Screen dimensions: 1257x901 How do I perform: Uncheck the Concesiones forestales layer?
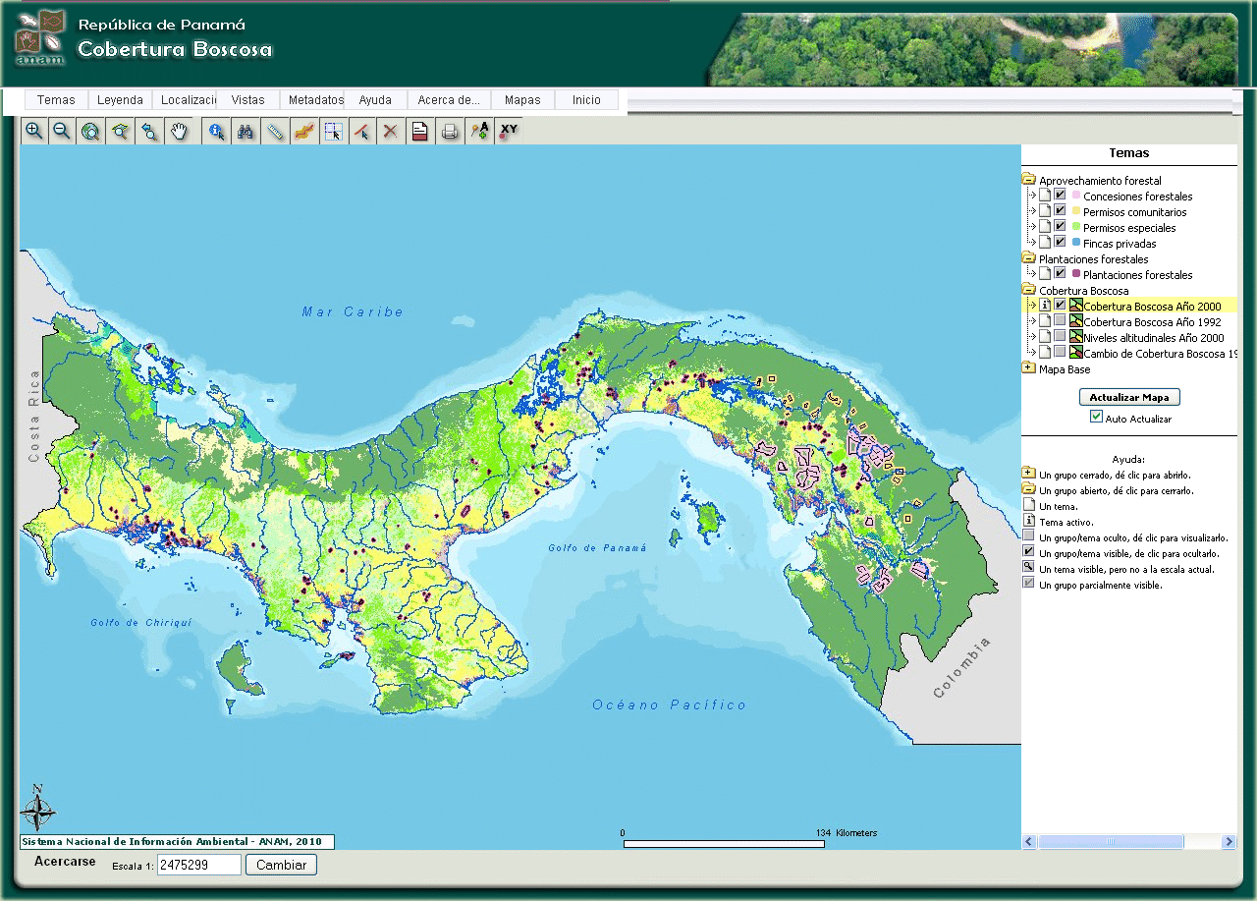click(x=1060, y=196)
